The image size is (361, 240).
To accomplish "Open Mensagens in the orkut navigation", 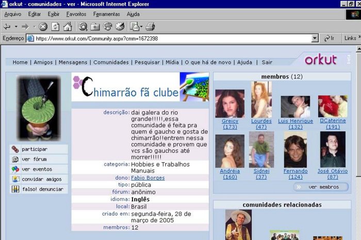I will pos(73,62).
